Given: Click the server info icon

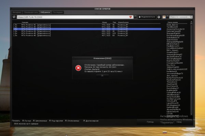Looking at the screenshot, I should [159, 17].
